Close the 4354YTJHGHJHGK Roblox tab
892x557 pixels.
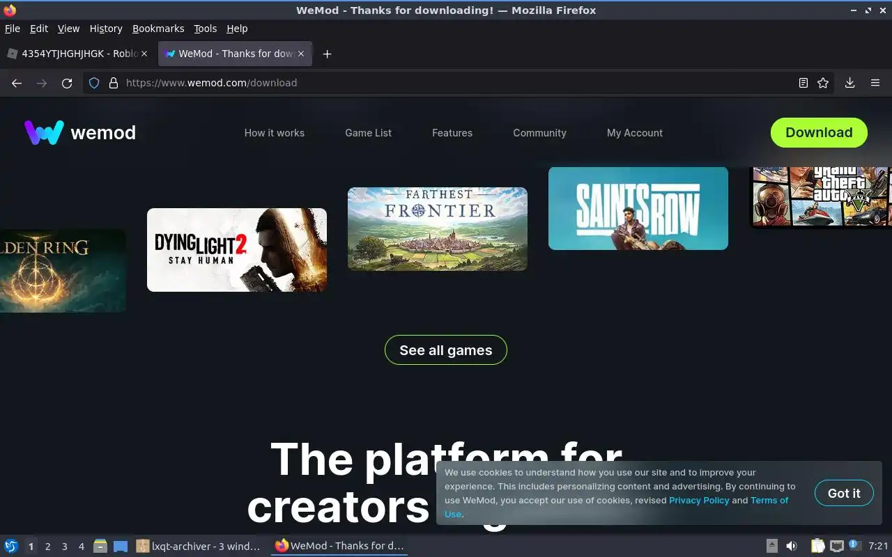click(x=144, y=54)
